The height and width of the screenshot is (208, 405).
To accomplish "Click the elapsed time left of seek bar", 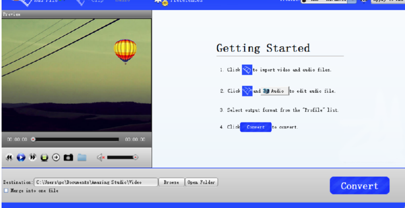I will click(x=17, y=140).
